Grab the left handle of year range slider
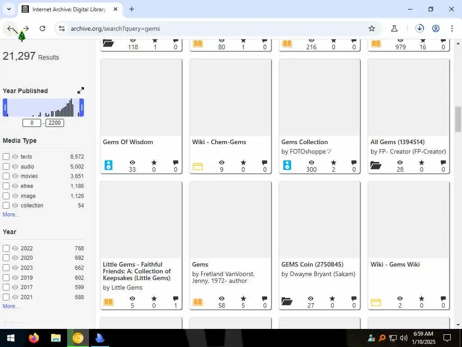The width and height of the screenshot is (462, 347). coord(5,108)
